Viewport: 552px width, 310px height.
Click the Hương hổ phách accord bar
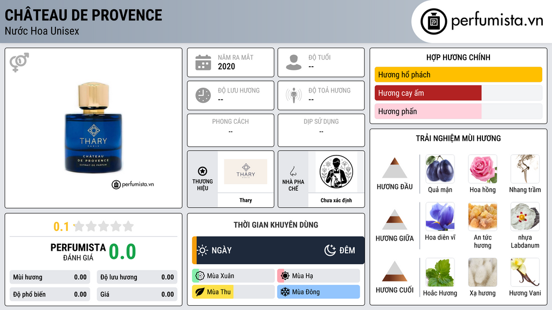point(458,74)
